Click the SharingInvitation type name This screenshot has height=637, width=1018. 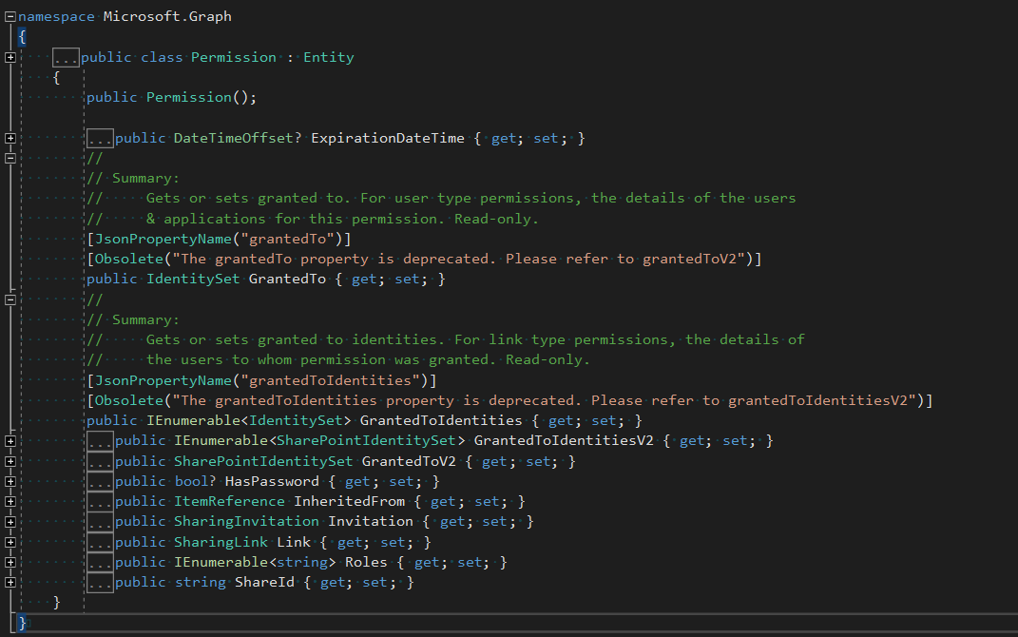246,521
